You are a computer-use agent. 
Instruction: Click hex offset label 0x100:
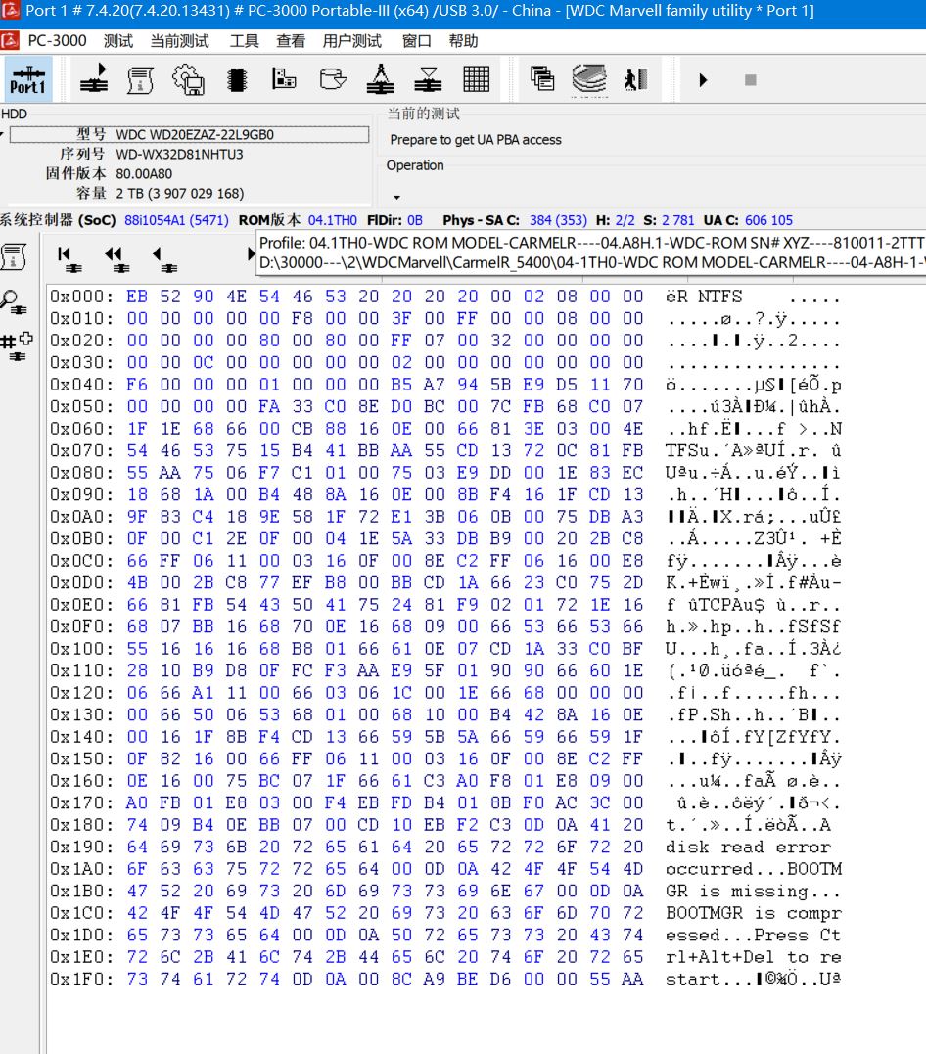point(81,649)
